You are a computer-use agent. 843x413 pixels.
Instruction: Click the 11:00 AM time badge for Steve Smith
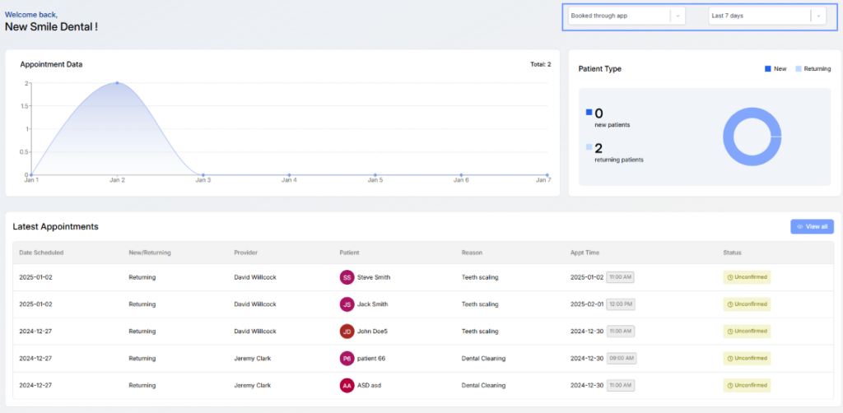(x=620, y=277)
